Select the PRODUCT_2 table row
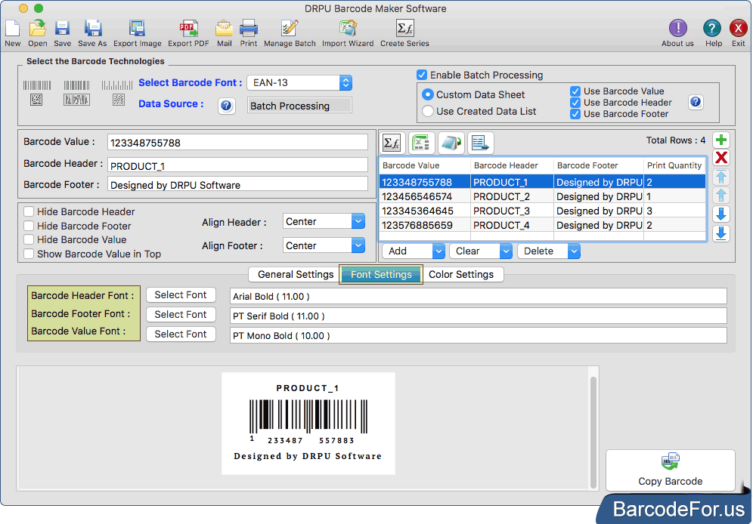 (x=542, y=196)
